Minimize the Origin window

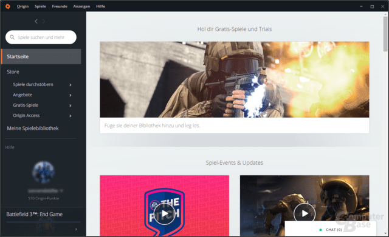tap(361, 7)
